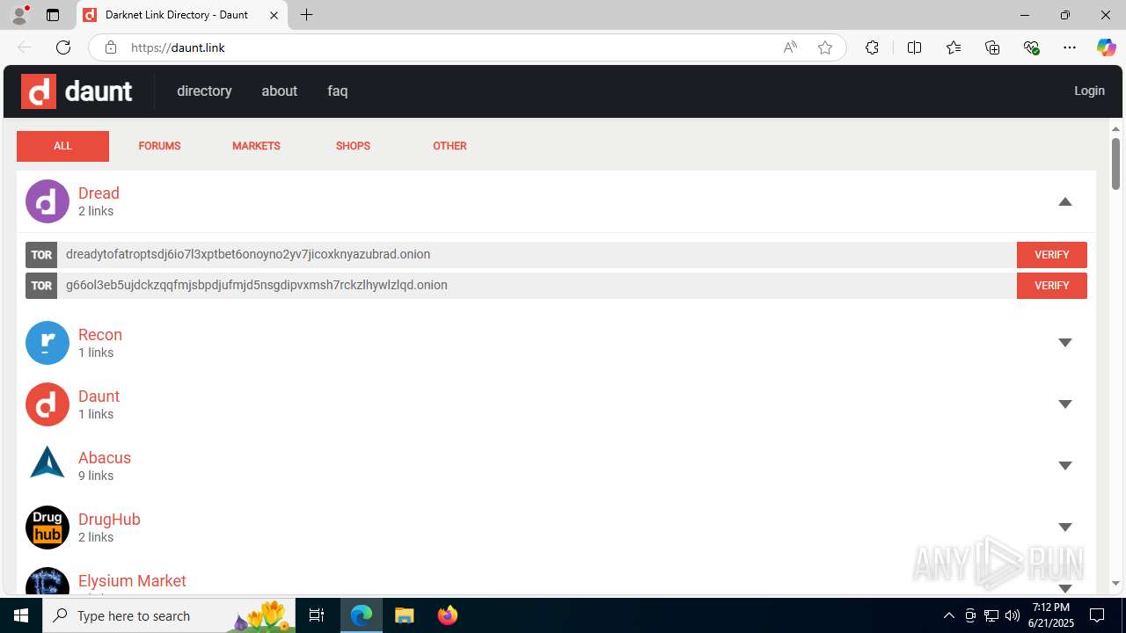This screenshot has width=1126, height=633.
Task: Click the DrugHub logo icon
Action: (48, 527)
